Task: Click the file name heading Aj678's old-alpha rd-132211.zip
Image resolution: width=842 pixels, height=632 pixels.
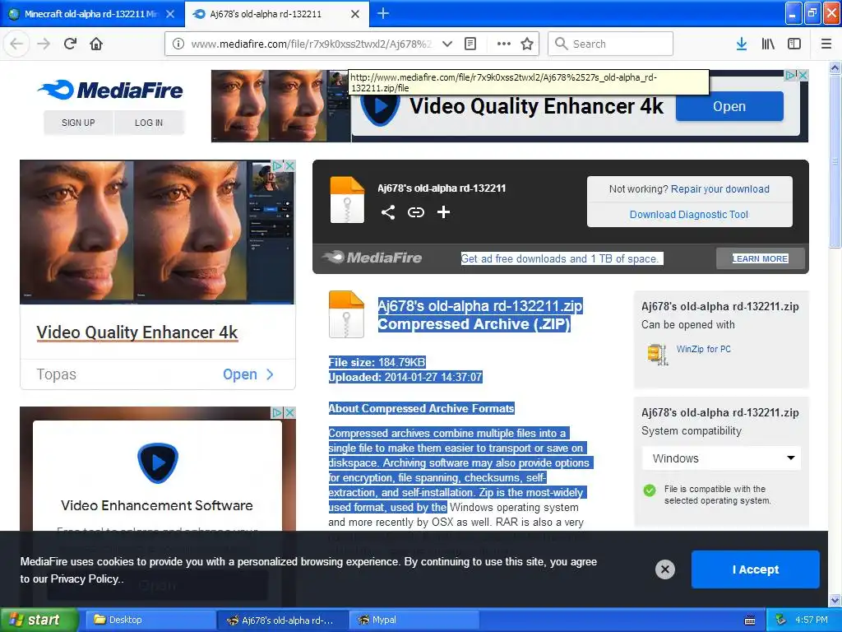Action: click(x=480, y=306)
